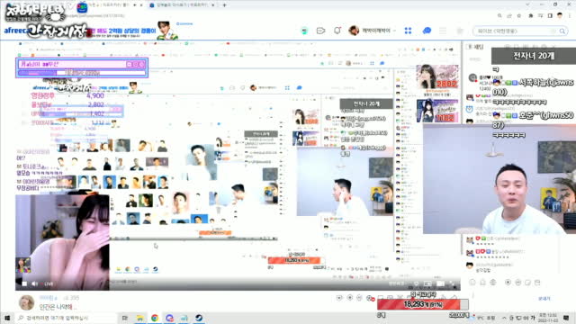The height and width of the screenshot is (324, 576).
Task: Click the pink overlay widget title bar
Action: click(82, 64)
